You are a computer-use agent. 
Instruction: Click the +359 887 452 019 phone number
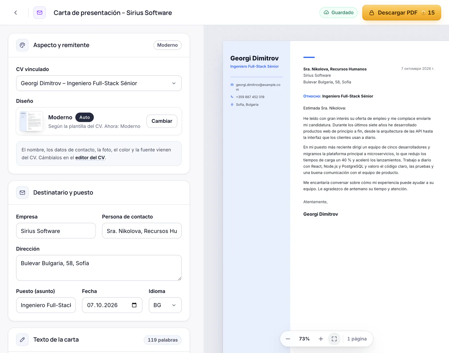tap(250, 97)
